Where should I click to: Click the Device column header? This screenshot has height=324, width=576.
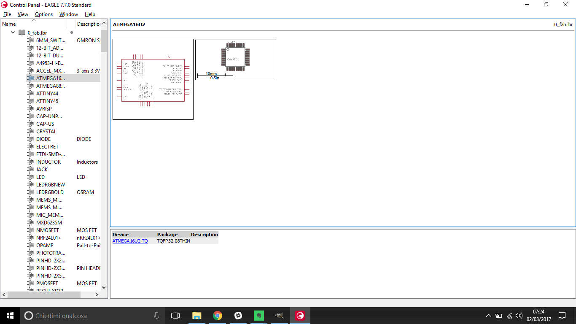pos(121,235)
